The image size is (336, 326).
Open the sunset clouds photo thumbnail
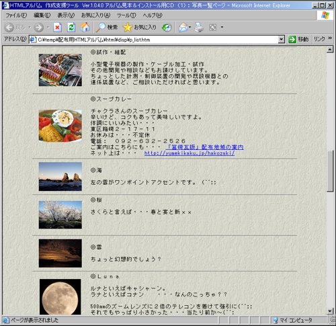(x=60, y=253)
